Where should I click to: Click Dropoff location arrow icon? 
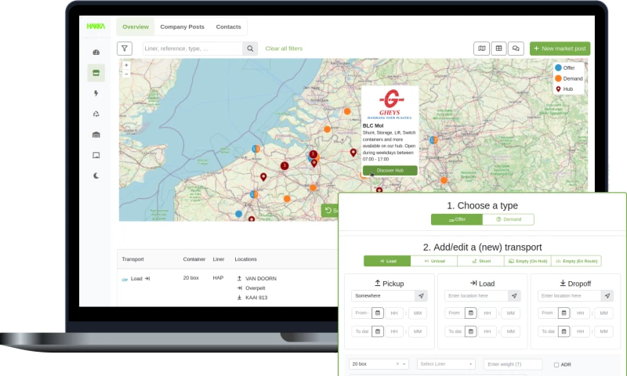click(x=607, y=295)
